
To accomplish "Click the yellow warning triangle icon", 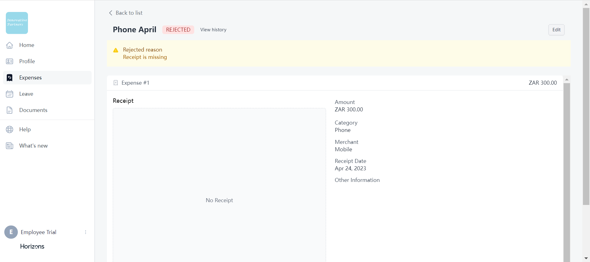I will 116,50.
